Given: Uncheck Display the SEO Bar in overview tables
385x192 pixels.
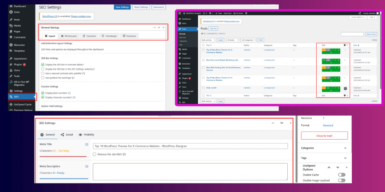Looking at the screenshot, I should point(43,64).
